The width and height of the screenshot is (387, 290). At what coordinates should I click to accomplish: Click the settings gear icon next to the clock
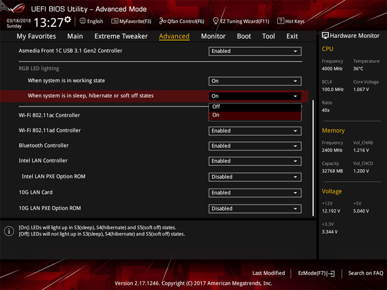pyautogui.click(x=68, y=20)
